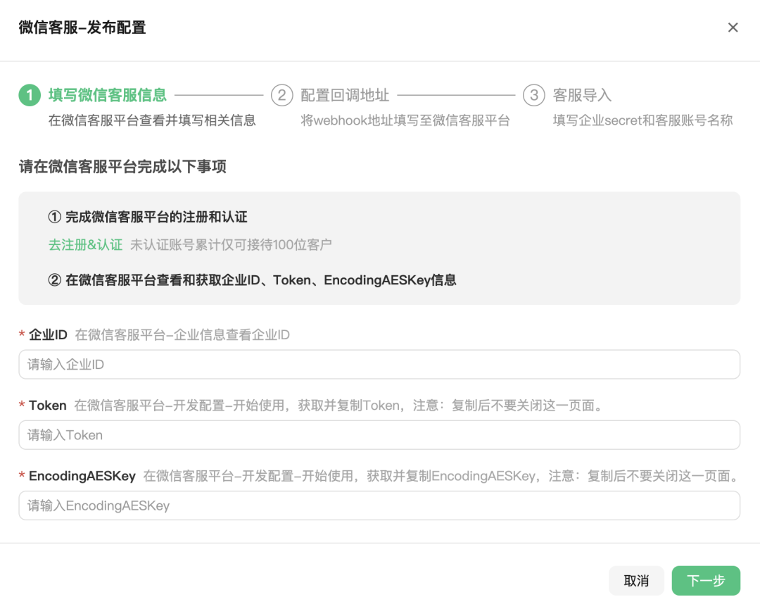Click the step 1 green circle icon

pos(30,95)
